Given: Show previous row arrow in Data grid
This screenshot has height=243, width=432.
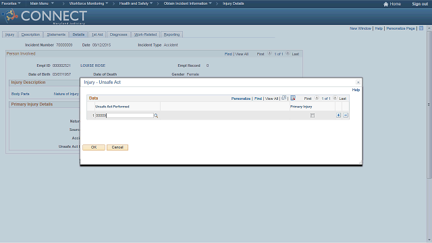Looking at the screenshot, I should [x=317, y=98].
